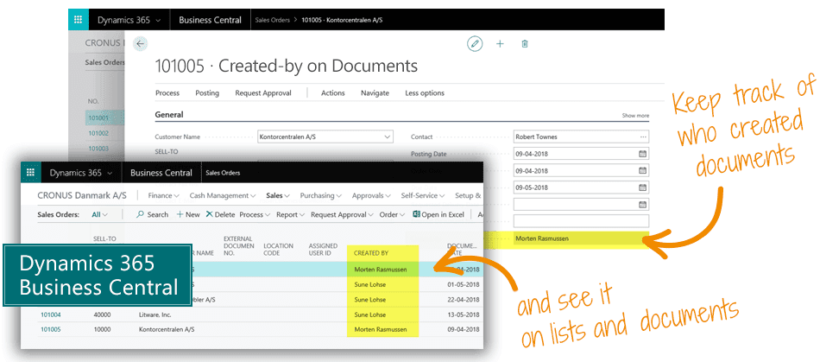The height and width of the screenshot is (362, 820).
Task: Click the 22-04-2018 document date cell
Action: (464, 300)
